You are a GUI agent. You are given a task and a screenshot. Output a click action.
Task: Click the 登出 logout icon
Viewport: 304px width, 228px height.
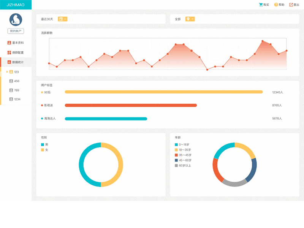[291, 5]
